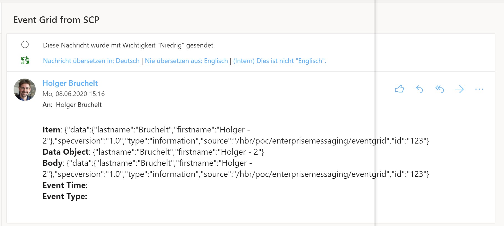Like the message with the thumbs-up icon
Image resolution: width=504 pixels, height=226 pixels.
coord(399,89)
